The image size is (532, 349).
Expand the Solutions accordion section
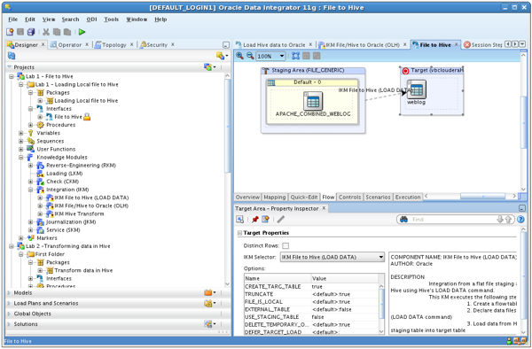point(9,324)
